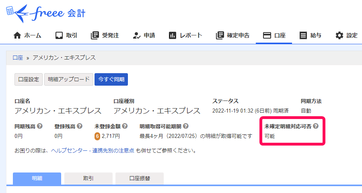Open the 取引 navigation menu
362x193 pixels.
pyautogui.click(x=66, y=35)
